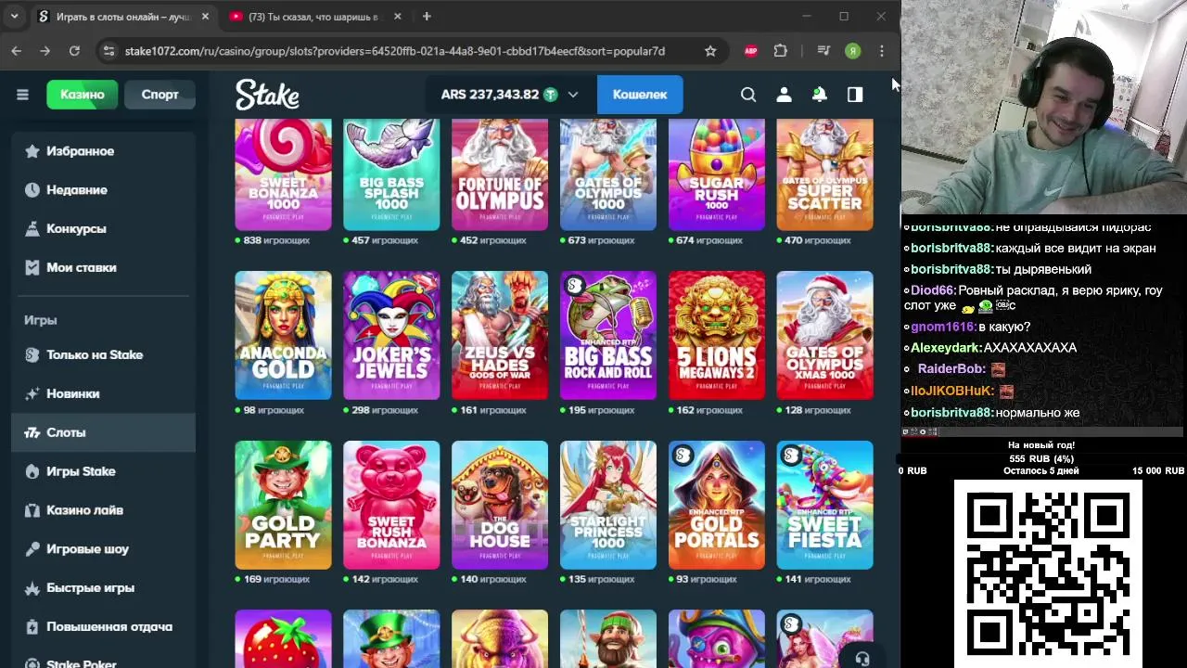Click the Stake logo
Viewport: 1187px width, 668px height.
[x=267, y=95]
